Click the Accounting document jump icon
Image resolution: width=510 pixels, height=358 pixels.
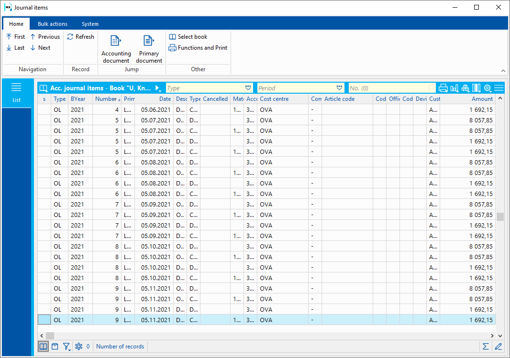coord(116,48)
